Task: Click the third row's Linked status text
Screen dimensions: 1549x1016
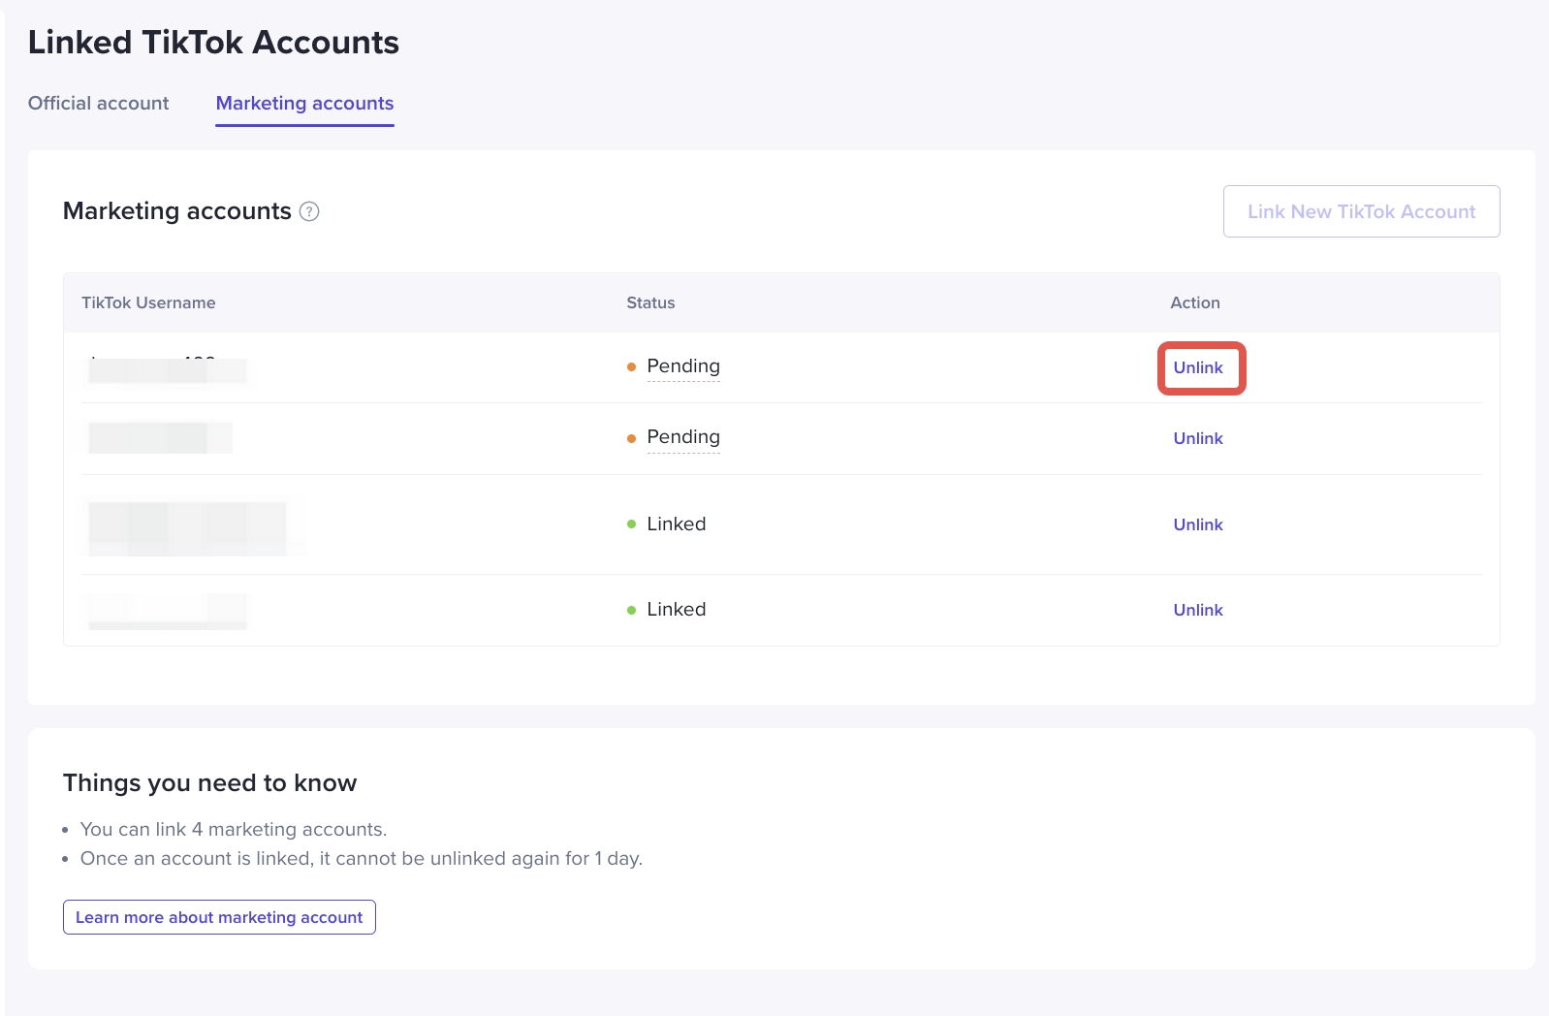Action: coord(676,524)
